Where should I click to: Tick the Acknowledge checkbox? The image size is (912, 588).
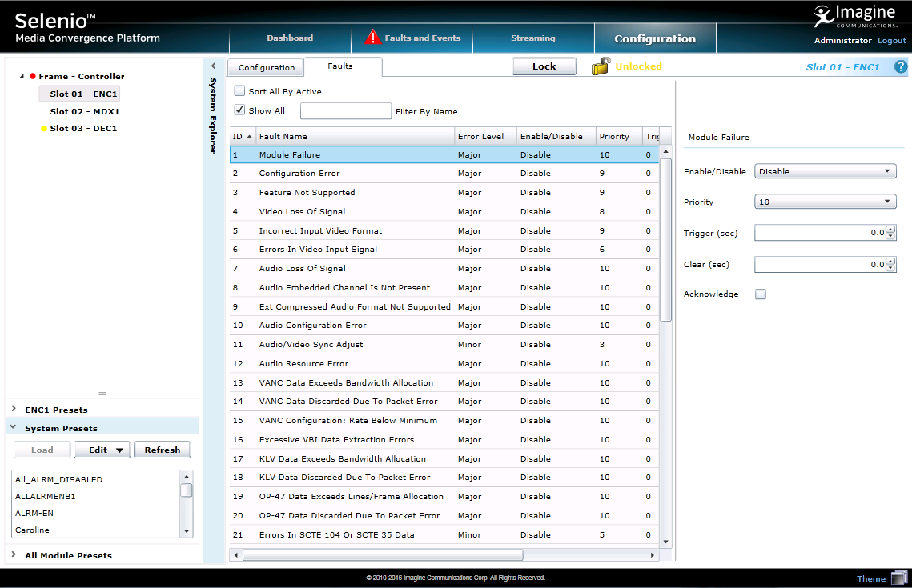[x=760, y=294]
